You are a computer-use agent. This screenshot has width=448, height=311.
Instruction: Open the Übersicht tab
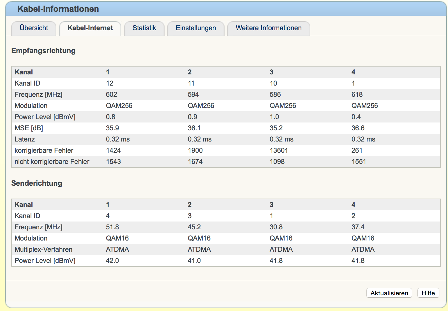[x=34, y=28]
